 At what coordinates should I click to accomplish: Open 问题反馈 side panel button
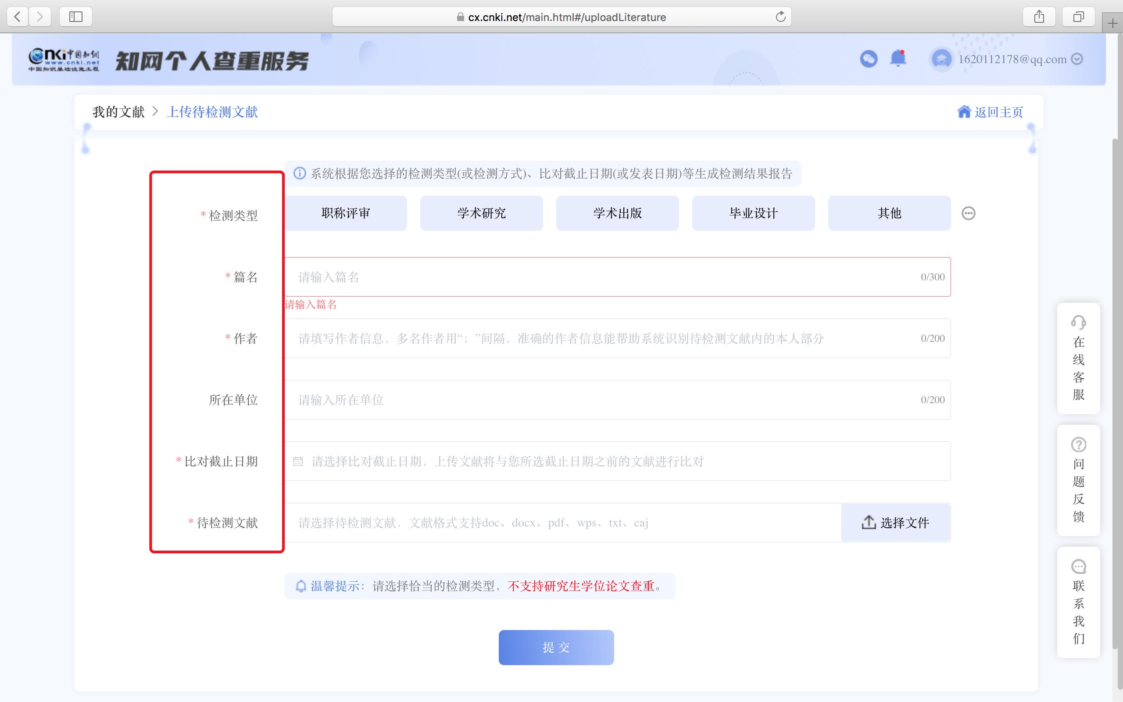click(1078, 480)
